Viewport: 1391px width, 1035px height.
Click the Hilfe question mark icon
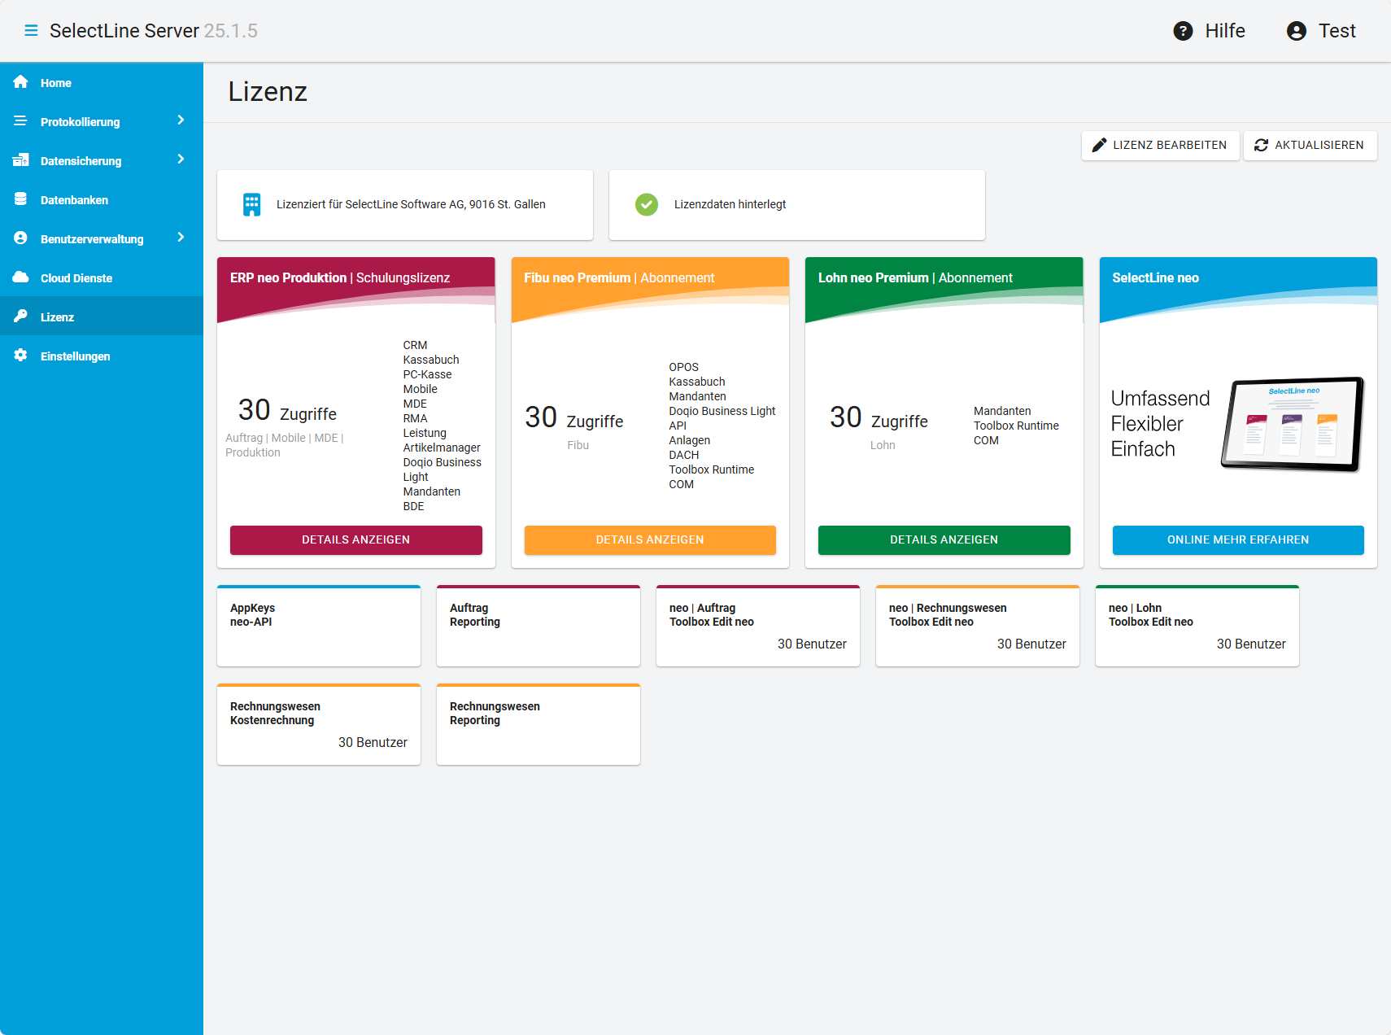[x=1183, y=31]
